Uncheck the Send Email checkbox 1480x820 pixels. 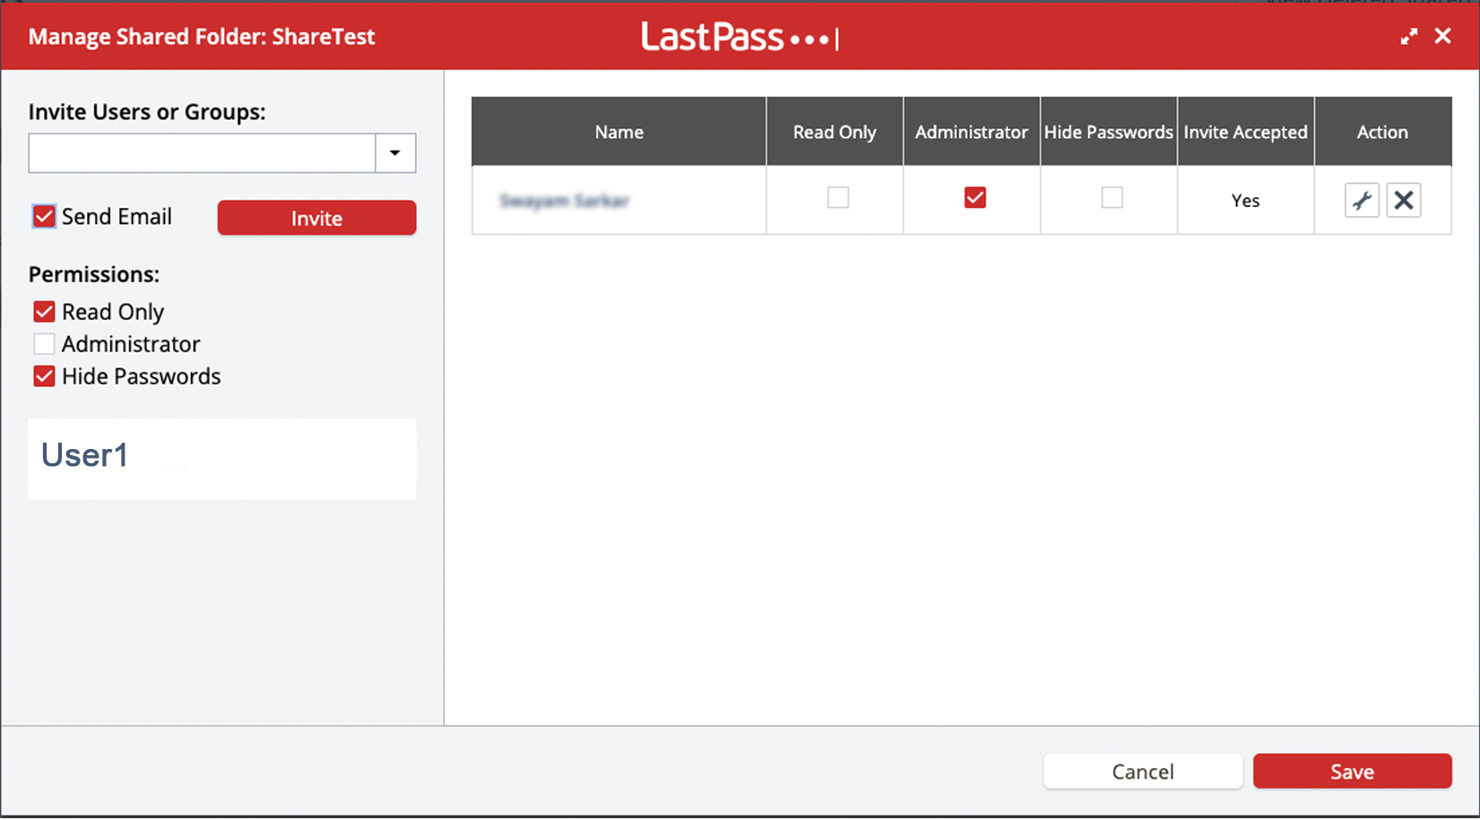point(44,216)
